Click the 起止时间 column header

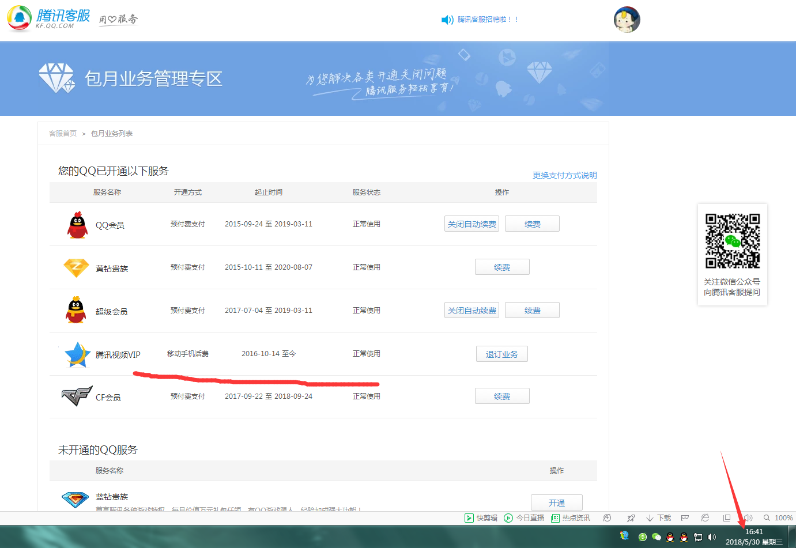[x=269, y=192]
